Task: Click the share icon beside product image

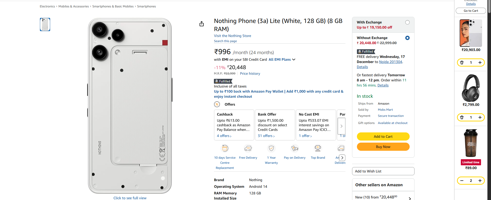Action: point(202,24)
